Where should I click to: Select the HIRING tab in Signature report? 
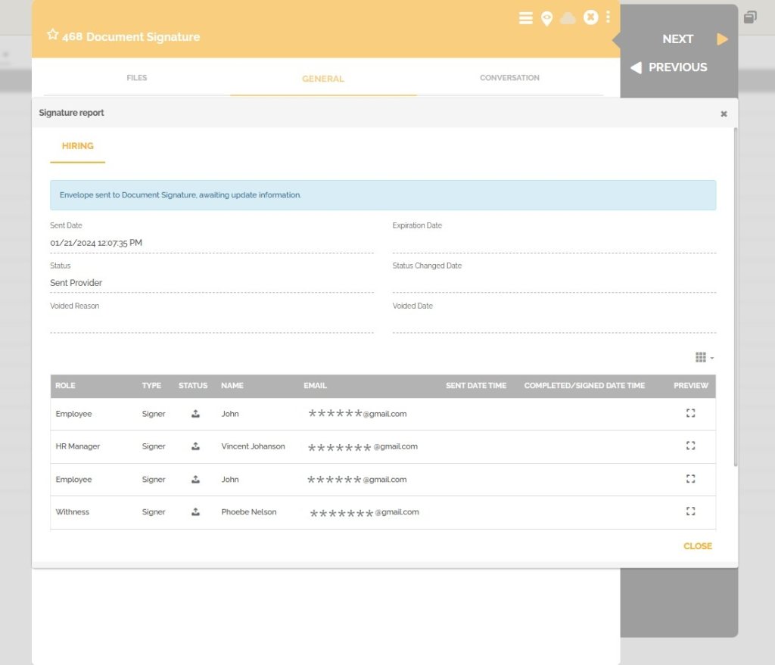click(x=77, y=146)
